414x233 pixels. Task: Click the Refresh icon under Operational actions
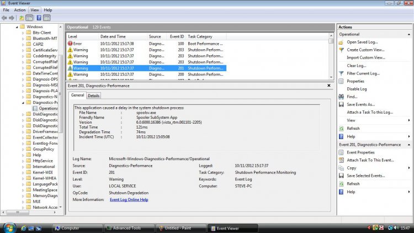[x=341, y=129]
